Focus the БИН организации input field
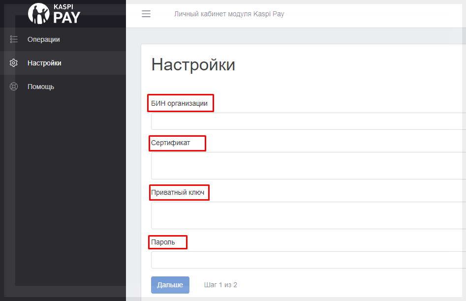This screenshot has height=301, width=466. 309,121
